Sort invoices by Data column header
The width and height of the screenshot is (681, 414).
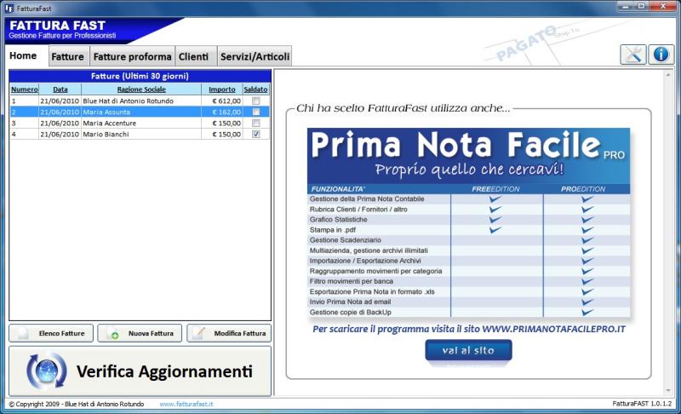(x=60, y=89)
